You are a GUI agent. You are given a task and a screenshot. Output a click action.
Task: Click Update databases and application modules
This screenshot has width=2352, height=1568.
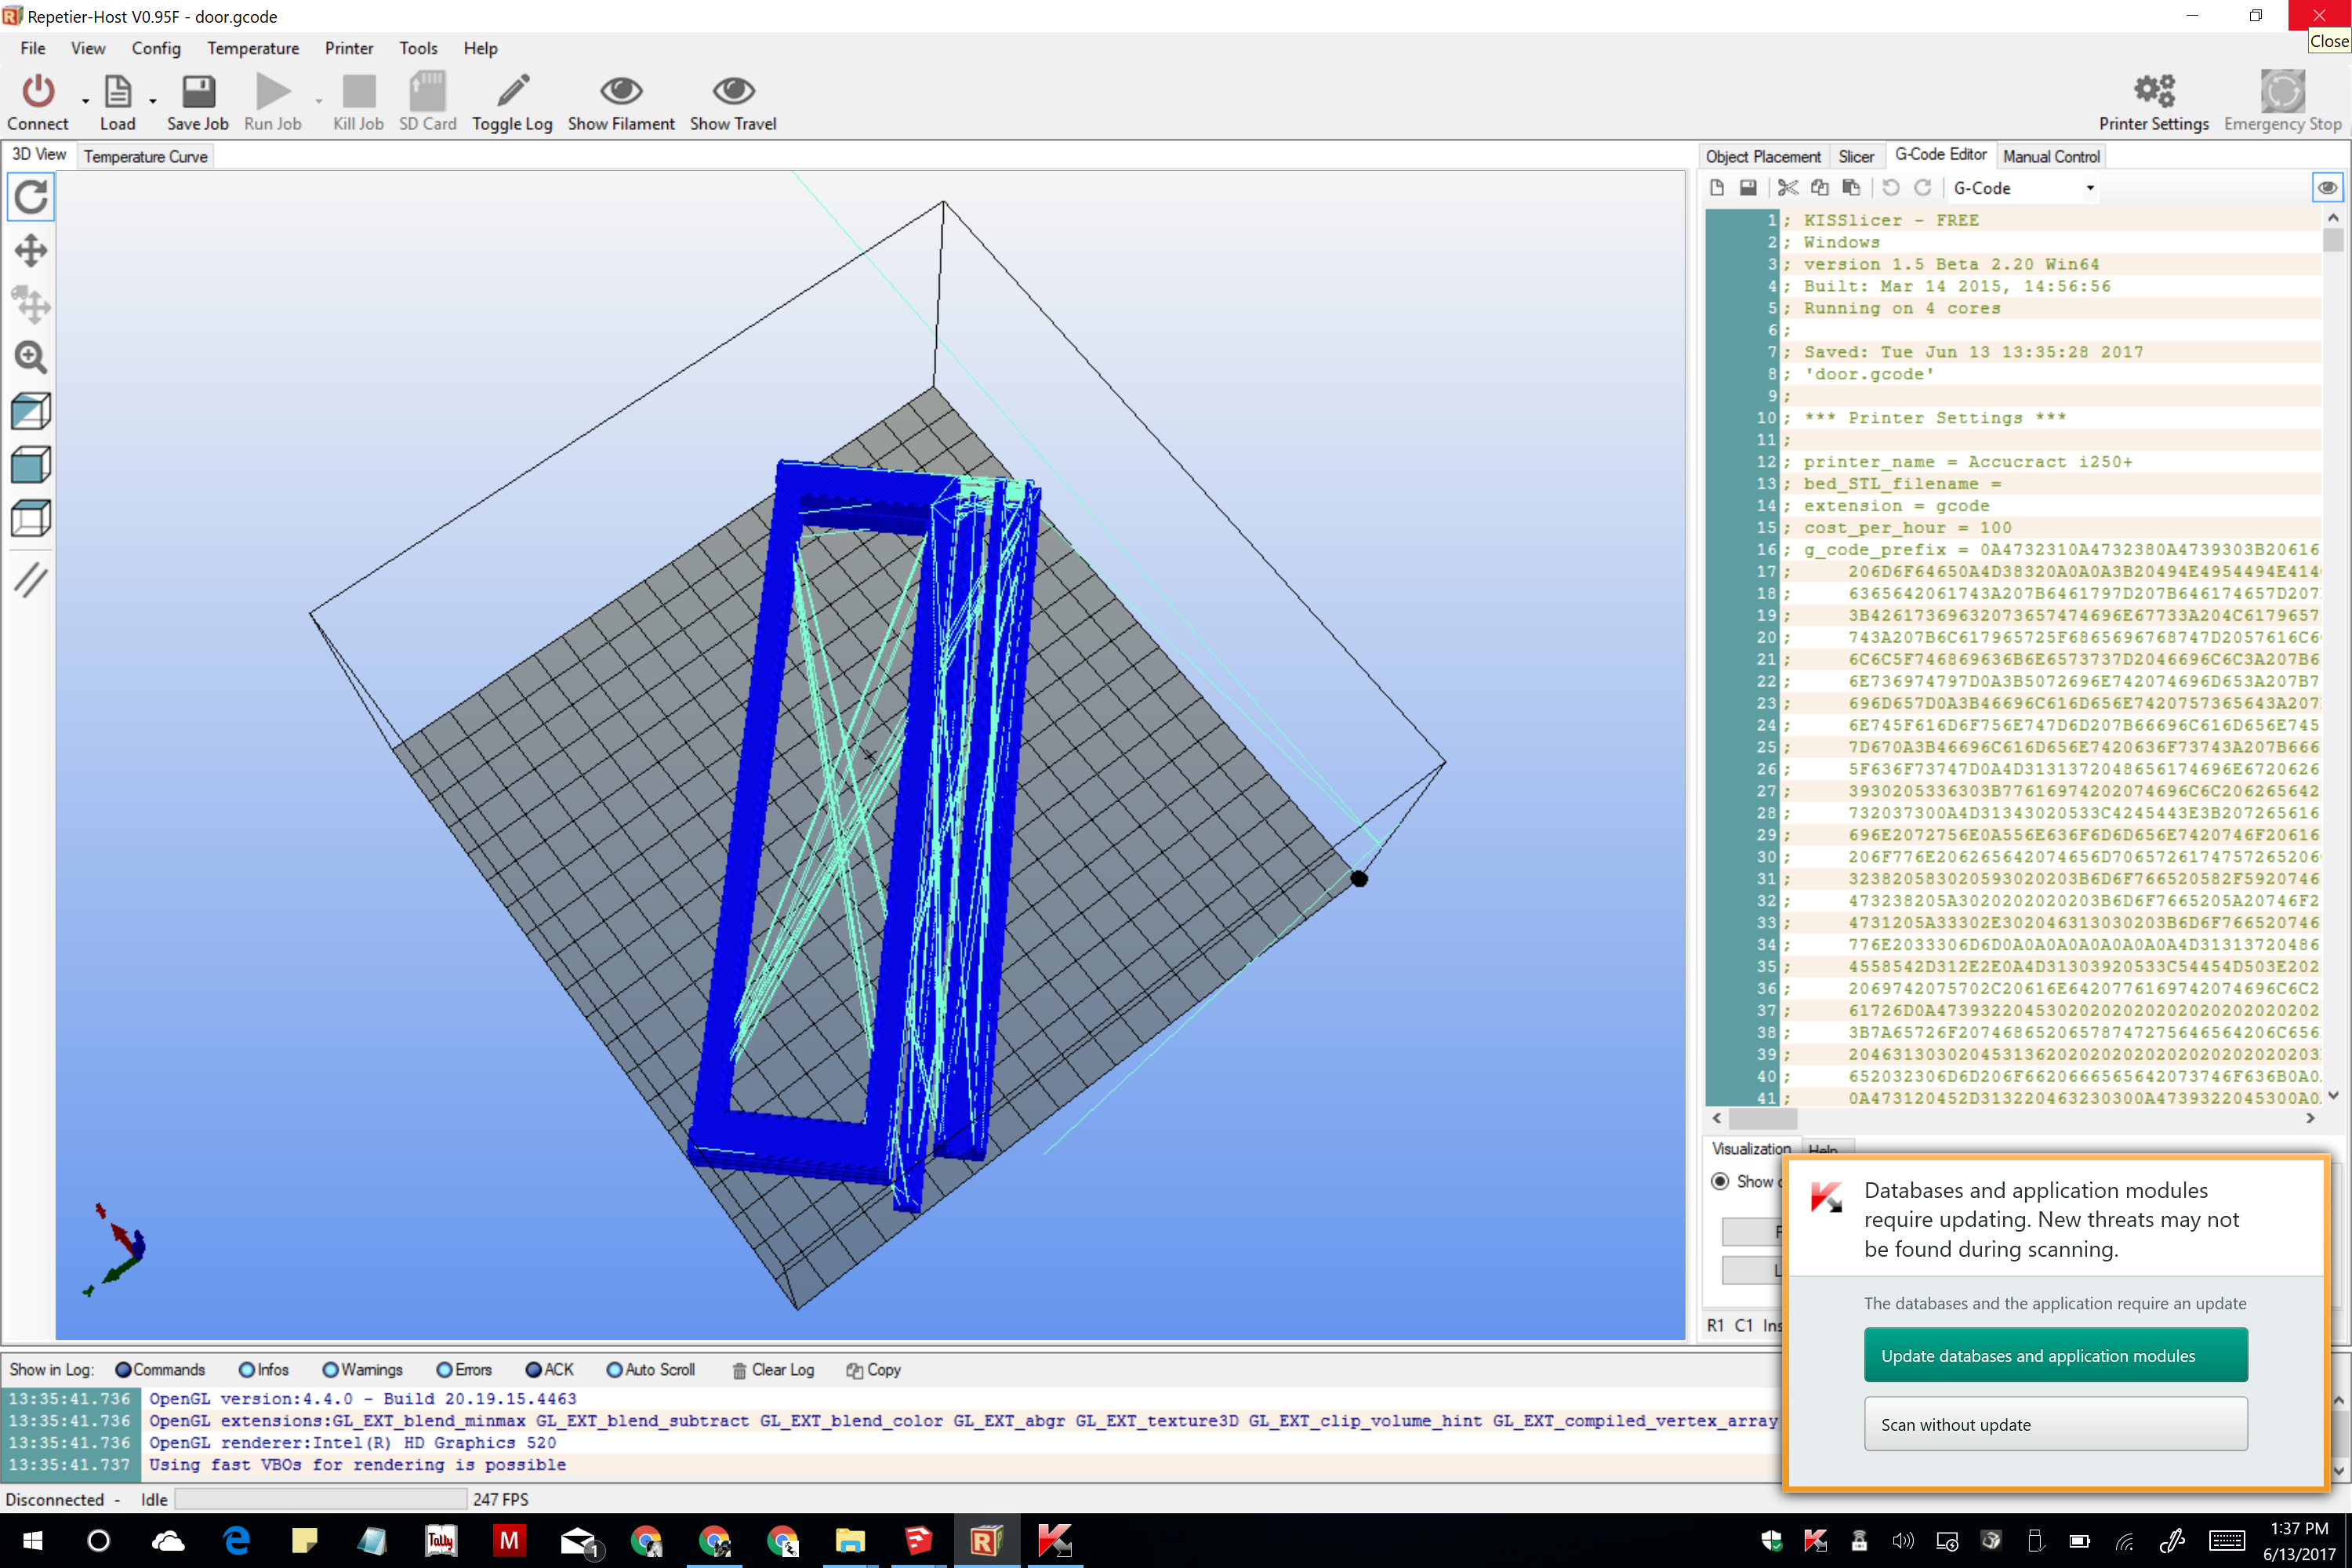point(2056,1356)
